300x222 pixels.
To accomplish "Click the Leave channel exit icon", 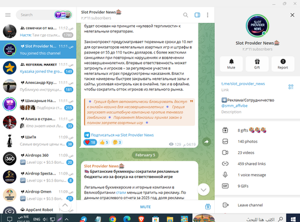I will tap(226, 205).
